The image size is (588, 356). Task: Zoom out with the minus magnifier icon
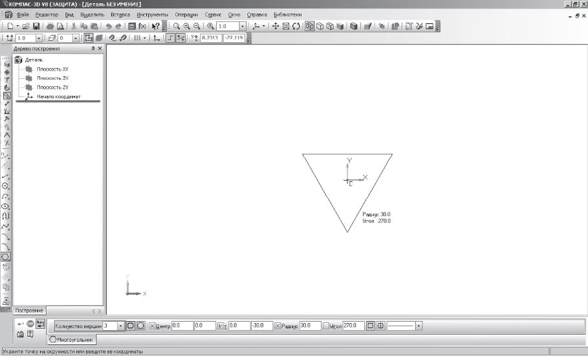pos(197,27)
